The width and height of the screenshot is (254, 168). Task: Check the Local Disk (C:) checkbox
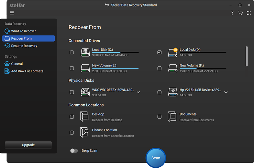coord(72,52)
